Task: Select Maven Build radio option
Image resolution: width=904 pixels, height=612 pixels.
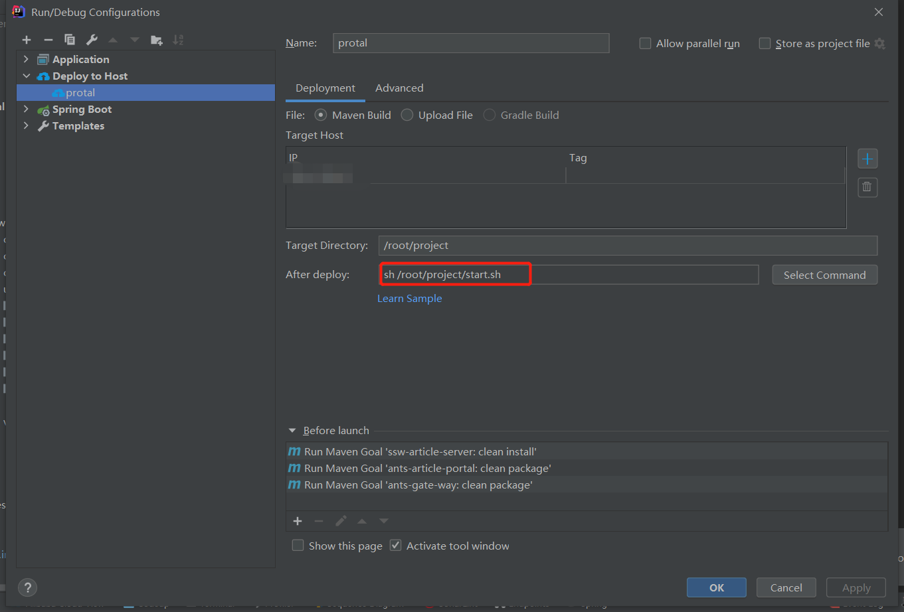Action: [x=321, y=115]
